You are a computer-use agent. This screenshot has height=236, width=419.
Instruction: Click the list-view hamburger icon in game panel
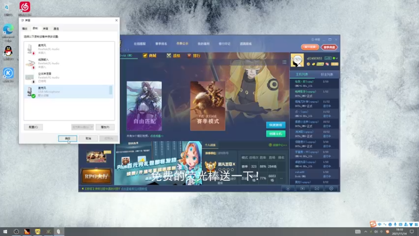coord(284,62)
